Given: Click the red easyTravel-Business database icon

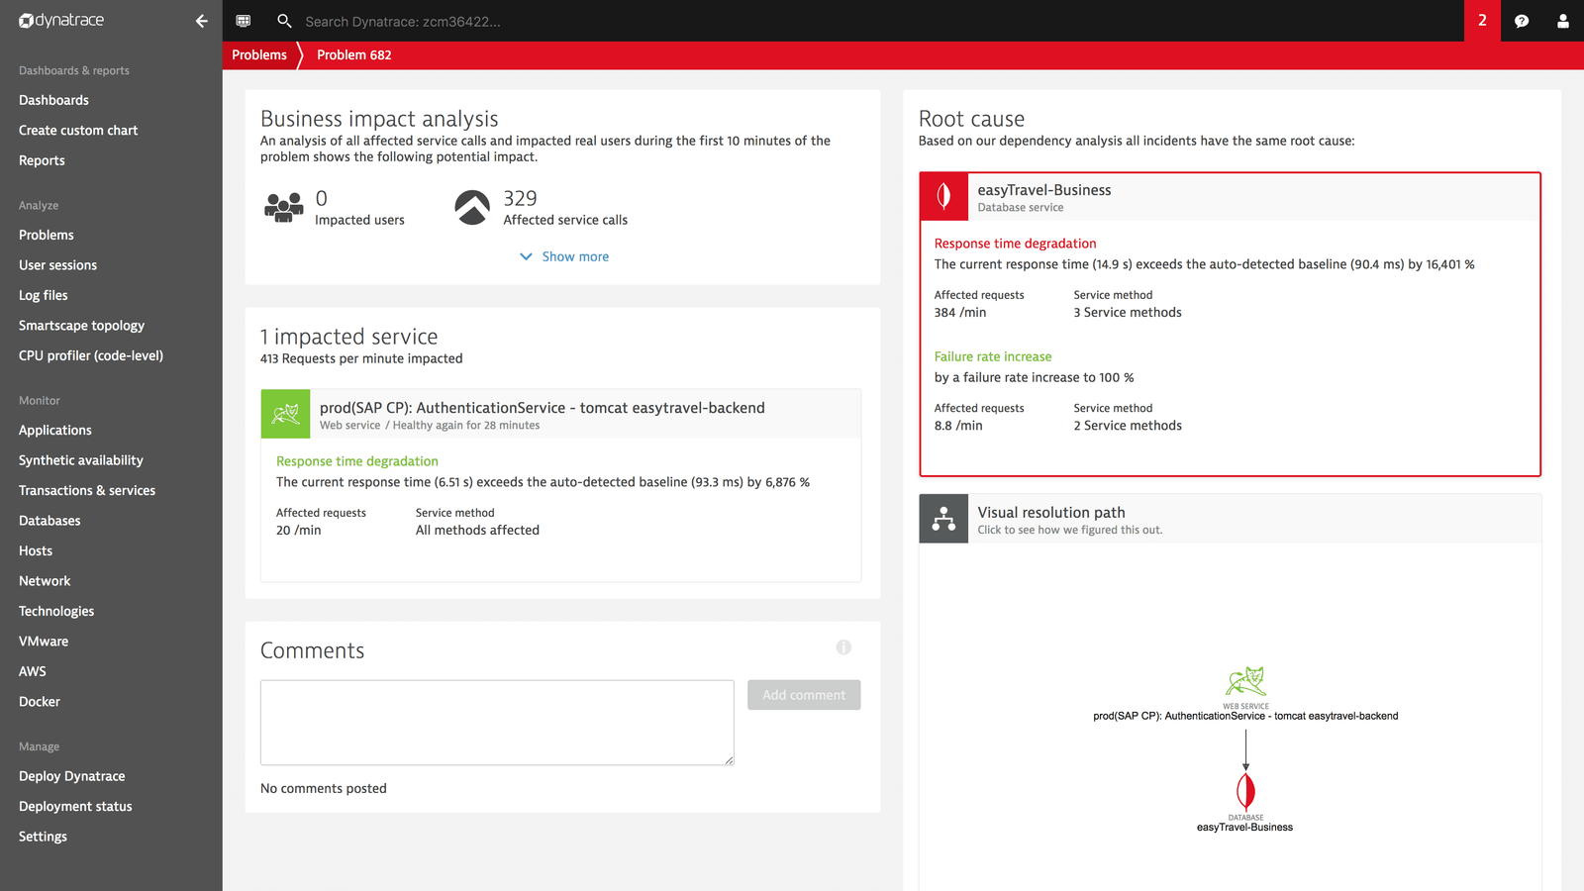Looking at the screenshot, I should (944, 196).
